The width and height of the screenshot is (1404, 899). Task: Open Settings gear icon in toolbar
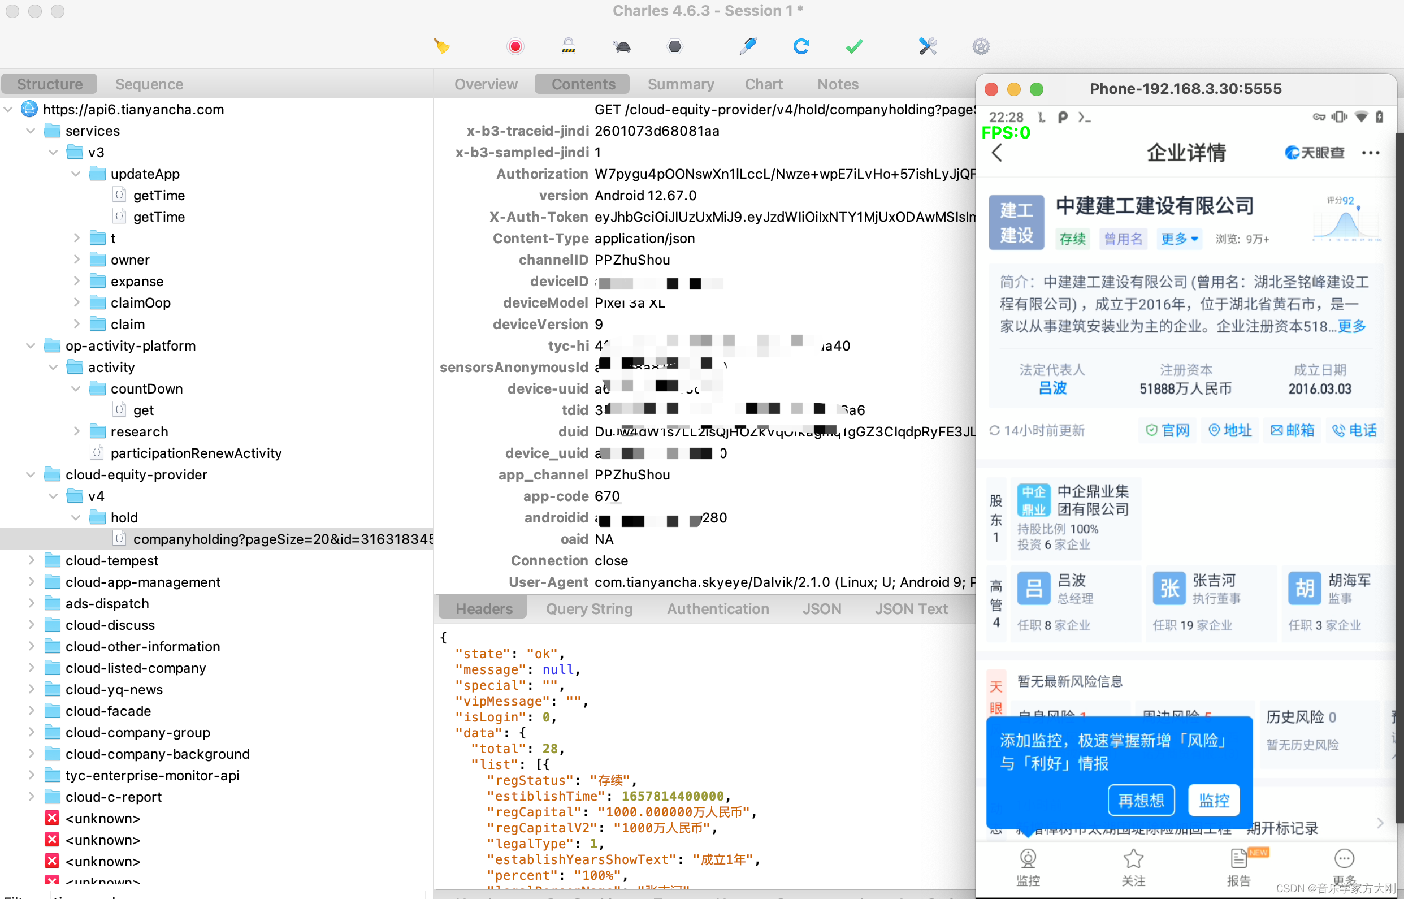[x=981, y=46]
